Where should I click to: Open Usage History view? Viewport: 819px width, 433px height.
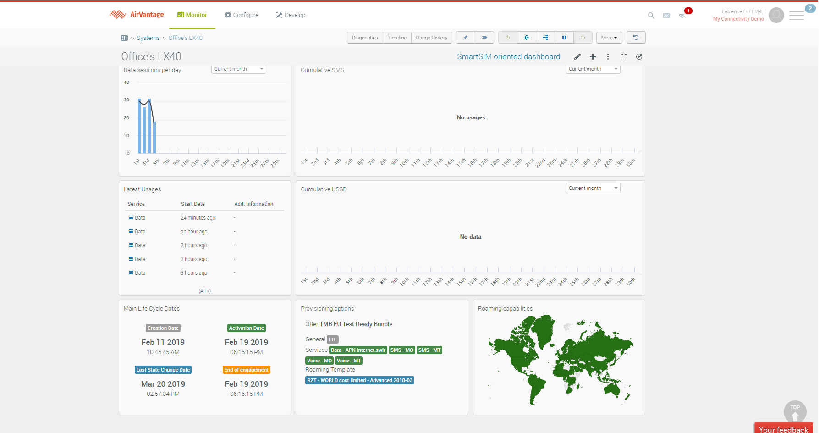point(431,38)
